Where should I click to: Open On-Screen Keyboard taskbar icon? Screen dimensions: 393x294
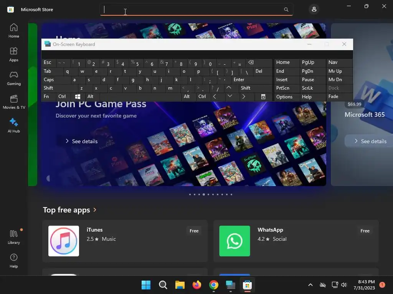231,285
